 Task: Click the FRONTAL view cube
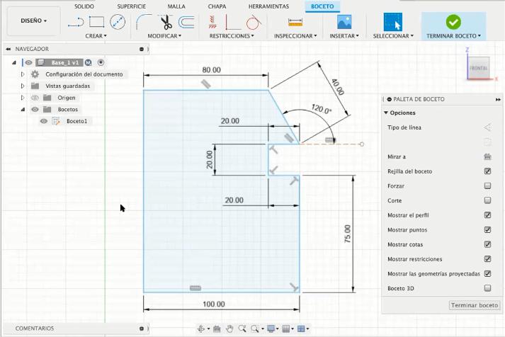tap(478, 68)
